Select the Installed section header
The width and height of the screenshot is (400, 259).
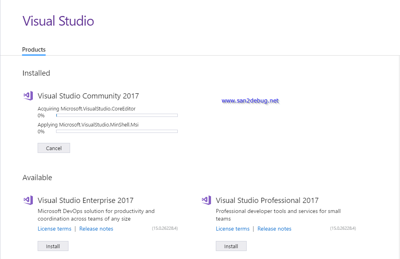tap(36, 73)
